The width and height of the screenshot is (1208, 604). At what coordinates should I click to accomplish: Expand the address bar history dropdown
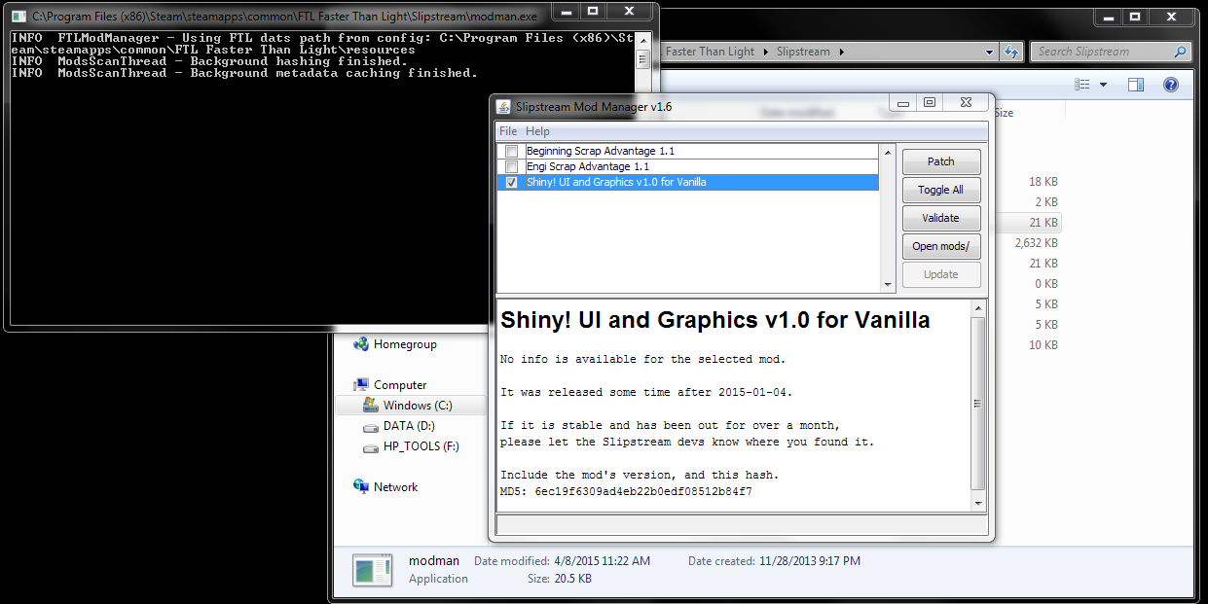coord(989,52)
